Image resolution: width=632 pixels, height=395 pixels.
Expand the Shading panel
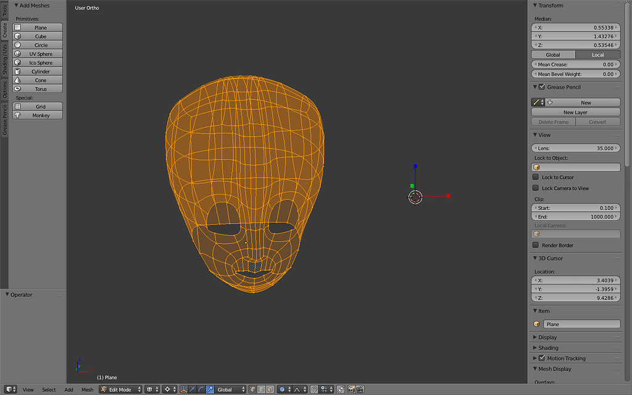pyautogui.click(x=535, y=347)
